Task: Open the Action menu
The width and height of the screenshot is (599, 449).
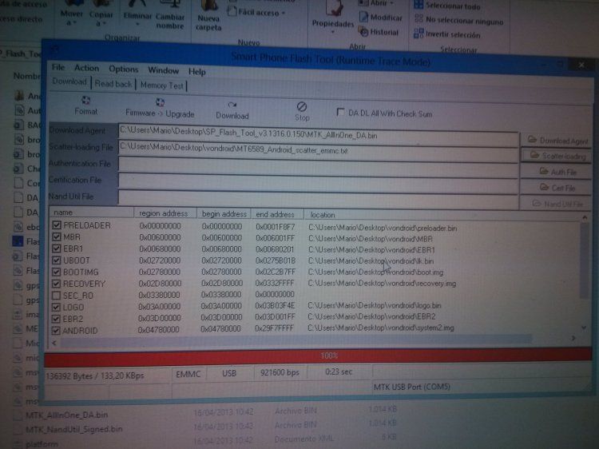Action: [x=87, y=68]
